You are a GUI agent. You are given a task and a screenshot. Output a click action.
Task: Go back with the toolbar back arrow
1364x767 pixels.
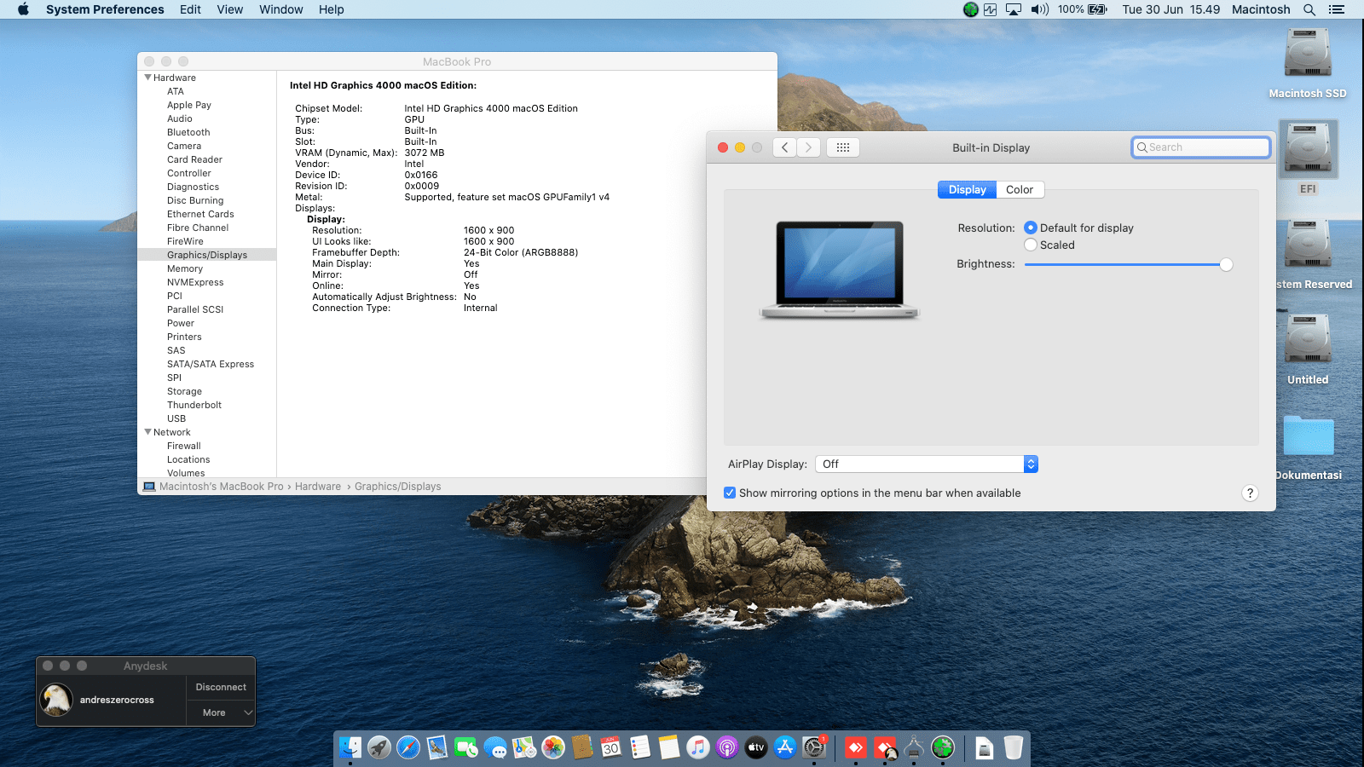(785, 147)
